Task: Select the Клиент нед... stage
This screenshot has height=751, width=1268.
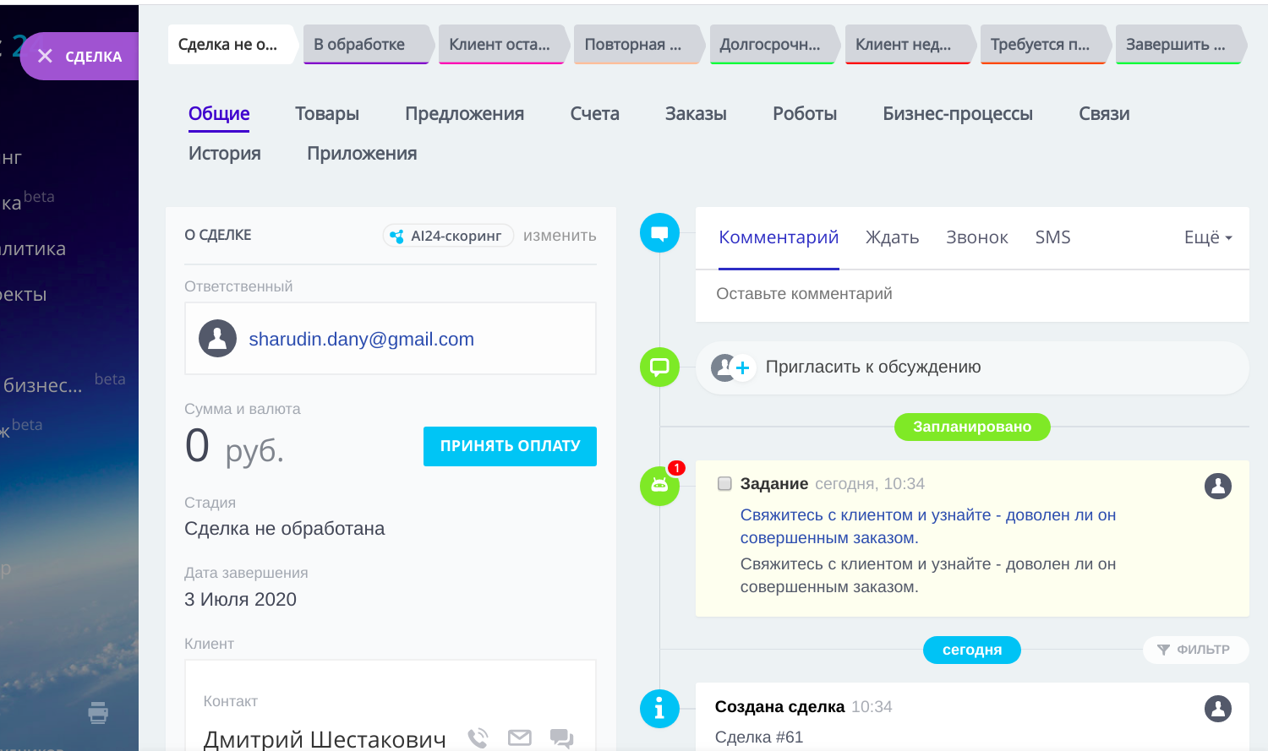Action: (x=910, y=45)
